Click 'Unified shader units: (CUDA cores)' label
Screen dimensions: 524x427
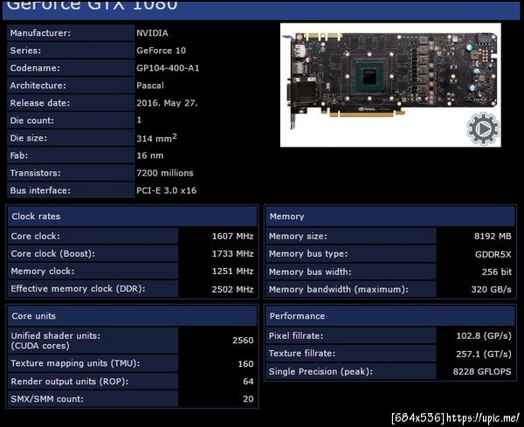pos(56,341)
